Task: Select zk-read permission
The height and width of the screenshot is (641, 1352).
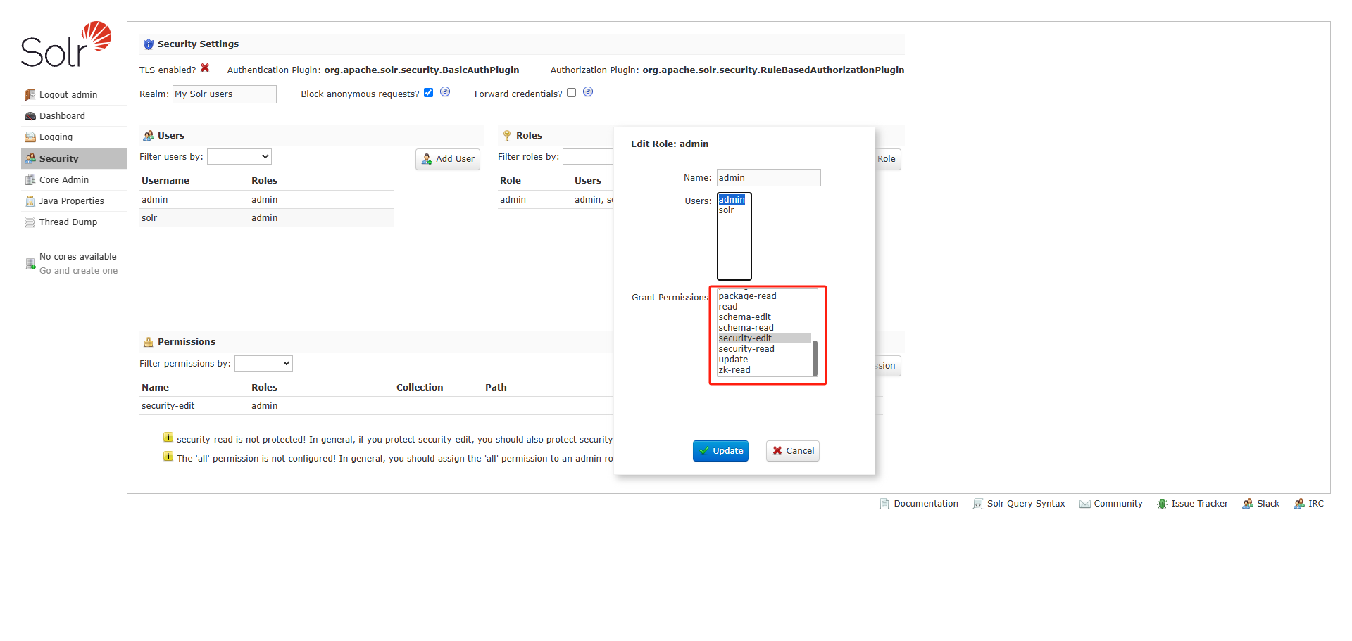Action: pos(764,370)
